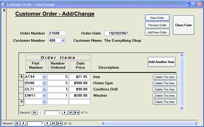
Task: Click the horizontal scrollbar thumb
Action: [x=149, y=123]
